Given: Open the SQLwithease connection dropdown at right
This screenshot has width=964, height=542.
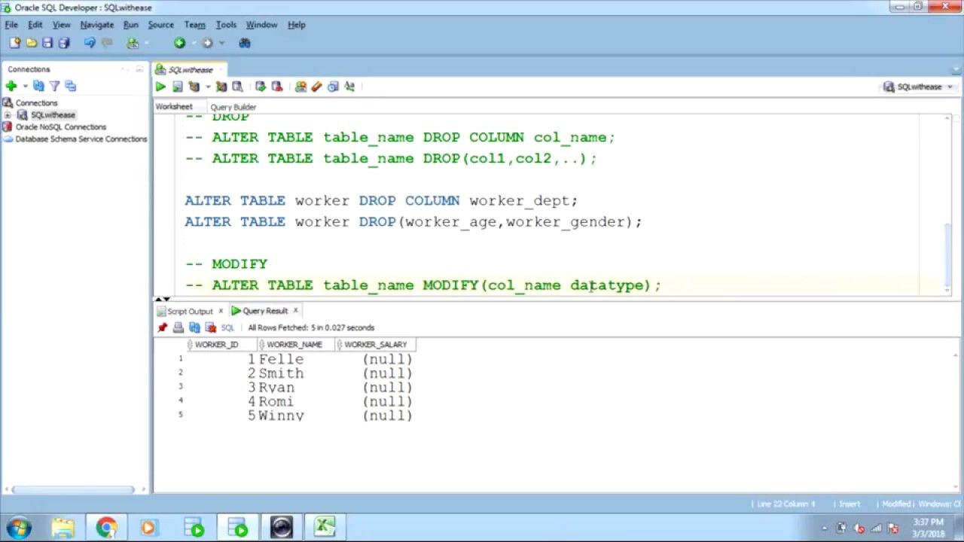Looking at the screenshot, I should pos(919,87).
